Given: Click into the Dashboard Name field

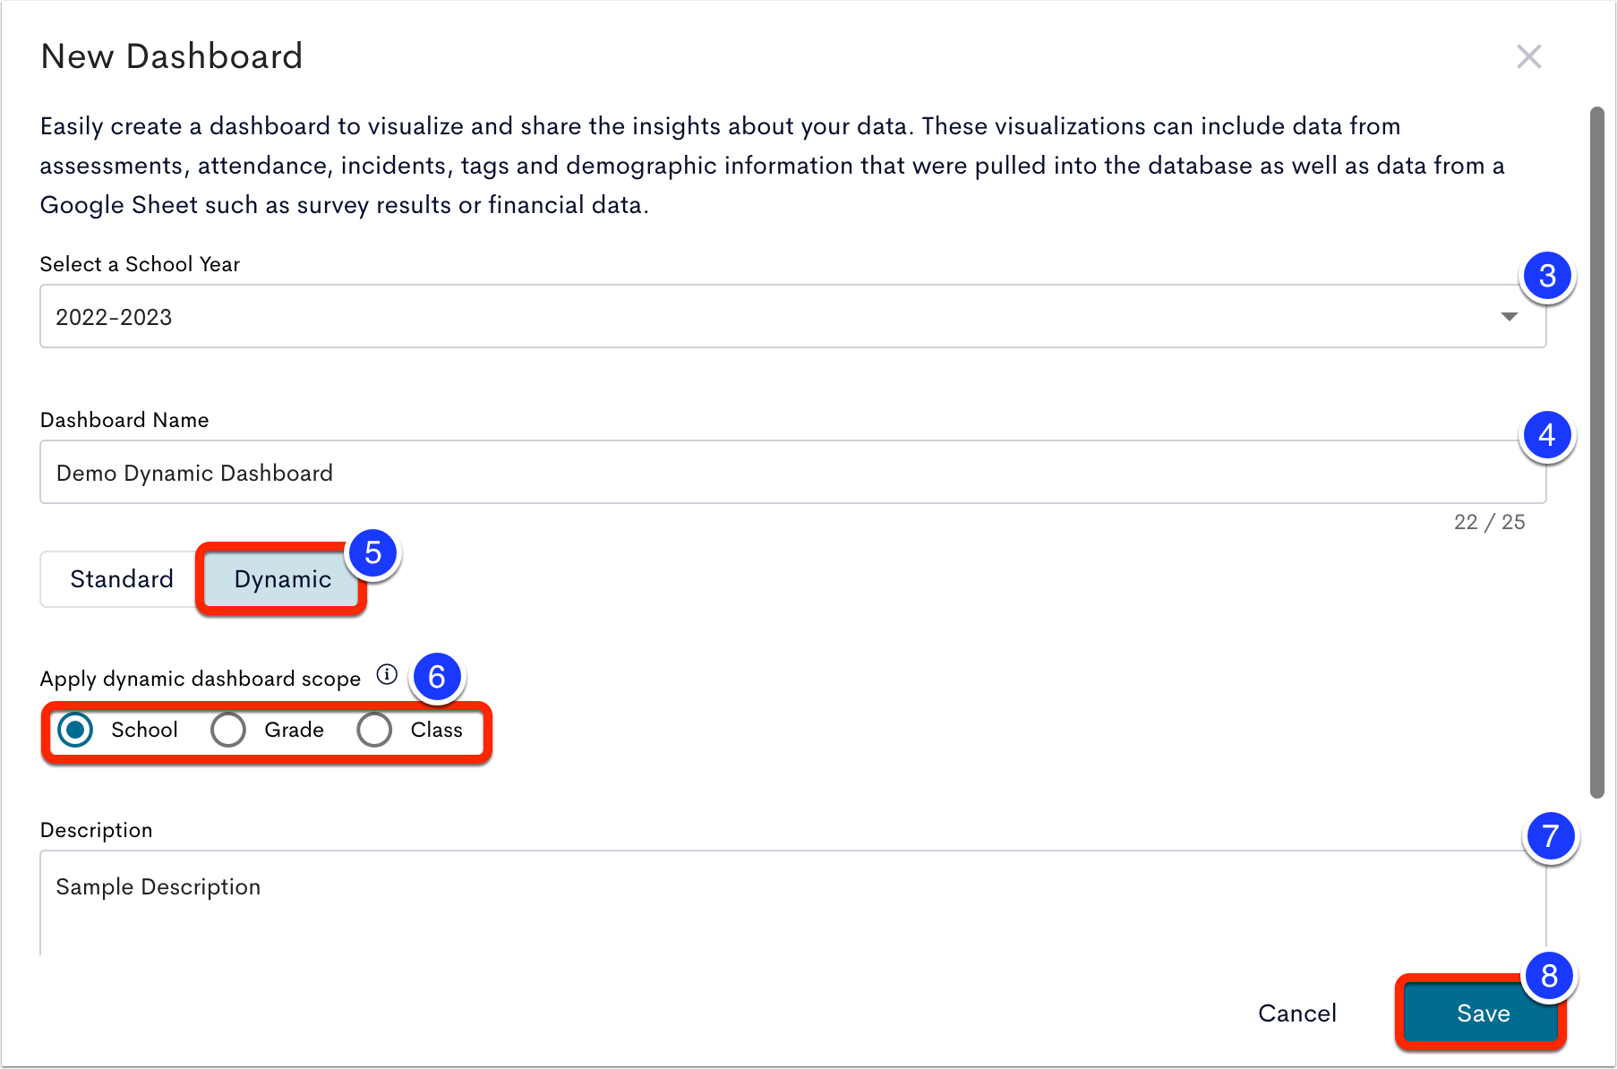Looking at the screenshot, I should coord(793,472).
